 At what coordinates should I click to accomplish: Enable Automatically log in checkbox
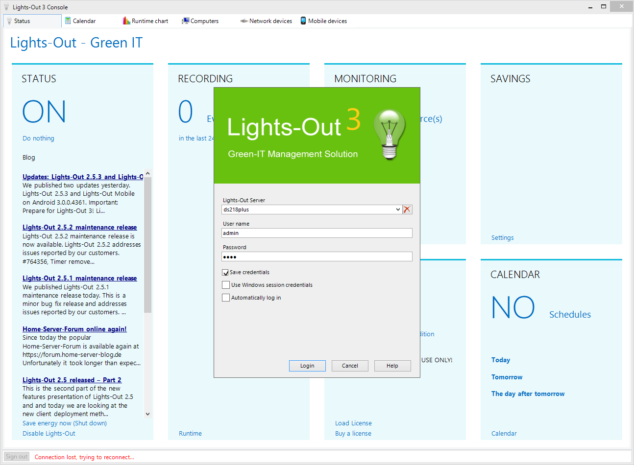click(x=225, y=298)
